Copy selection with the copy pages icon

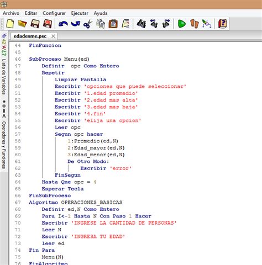pyautogui.click(x=101, y=24)
